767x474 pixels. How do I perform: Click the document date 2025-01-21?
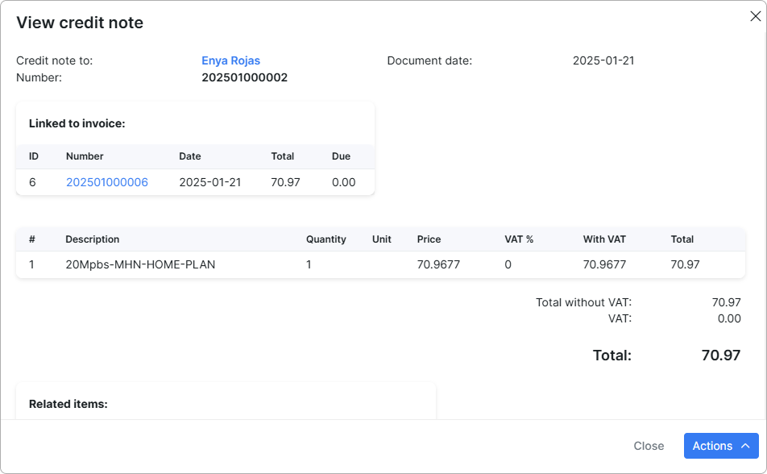point(603,60)
